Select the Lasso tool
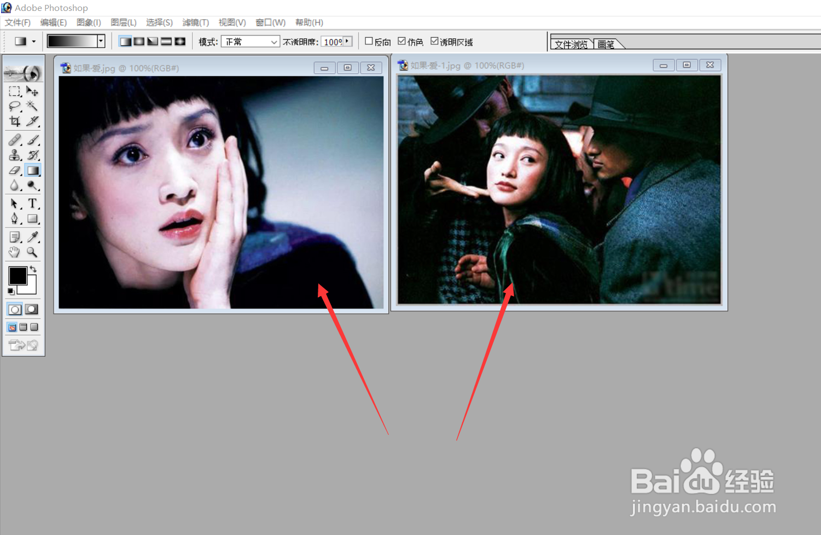The width and height of the screenshot is (821, 535). pos(15,106)
